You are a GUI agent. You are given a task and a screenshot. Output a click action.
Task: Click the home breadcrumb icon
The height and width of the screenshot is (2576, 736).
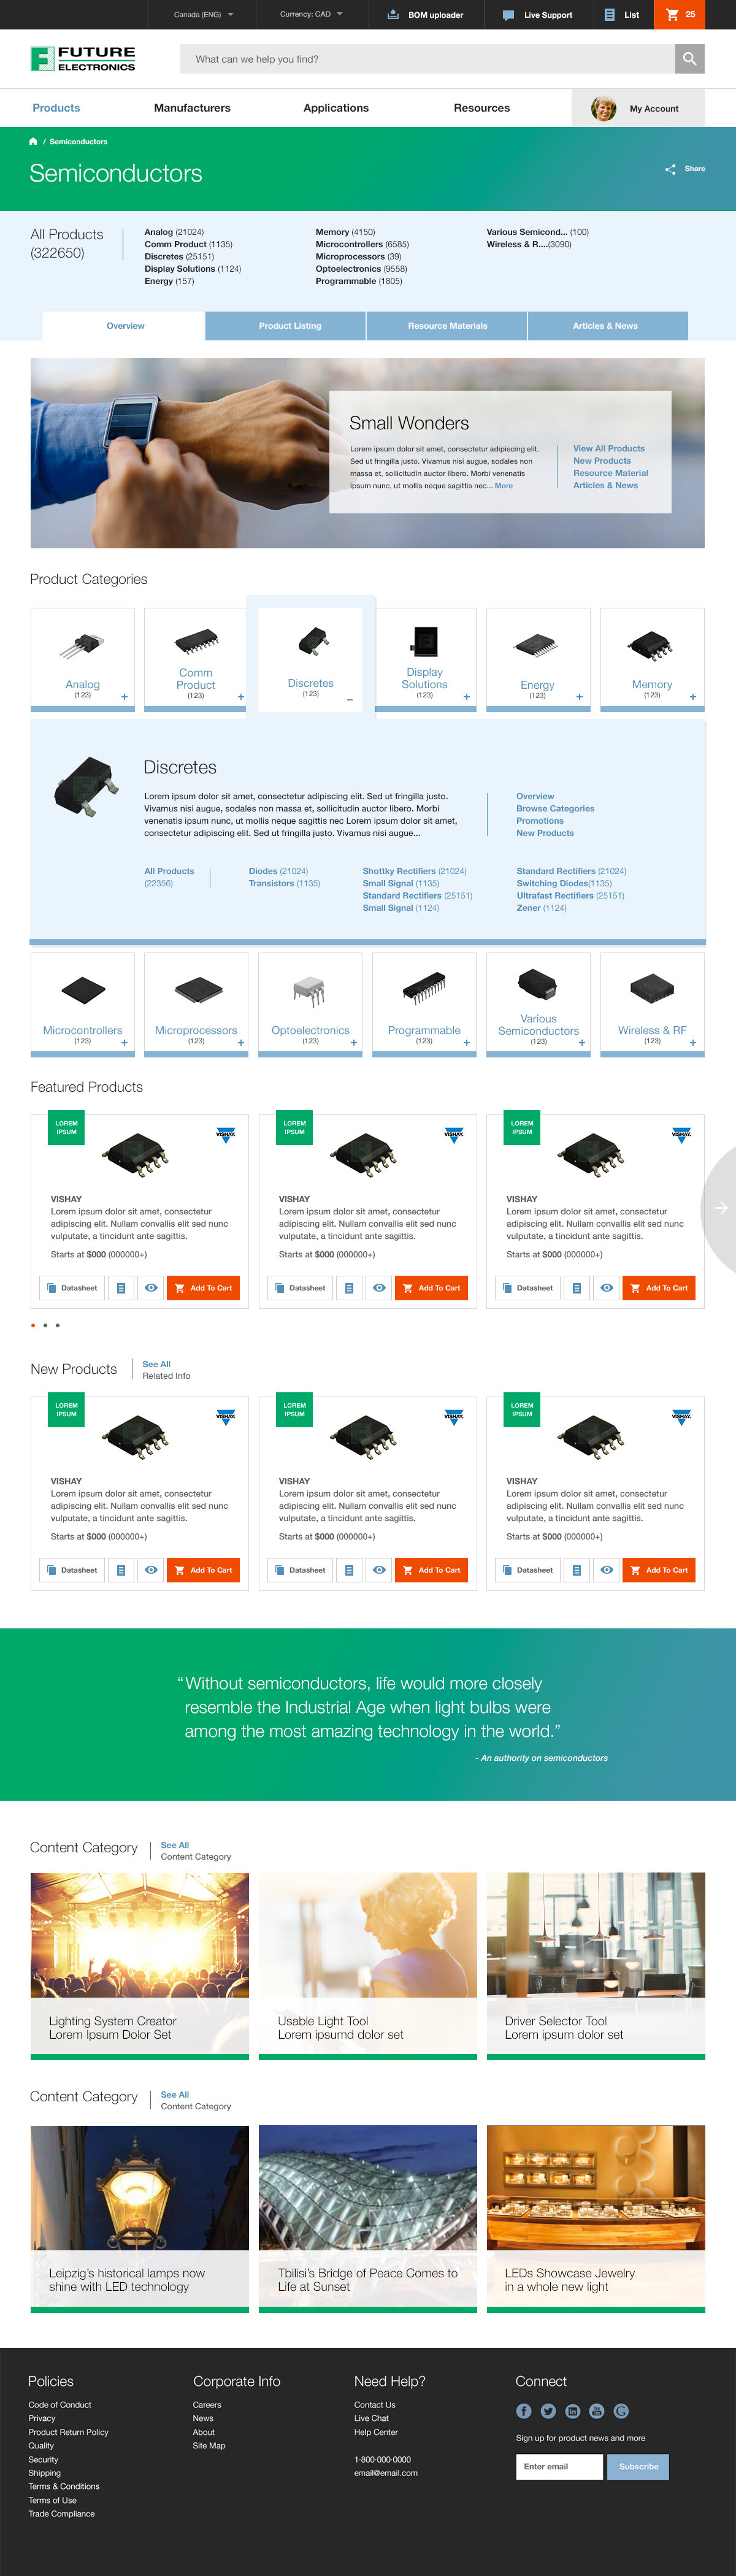point(33,141)
